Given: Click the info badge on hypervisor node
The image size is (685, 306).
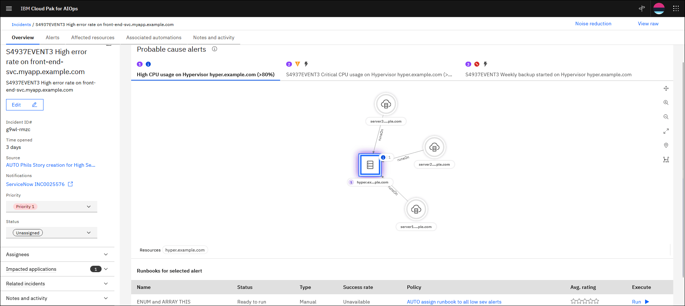Looking at the screenshot, I should tap(383, 157).
